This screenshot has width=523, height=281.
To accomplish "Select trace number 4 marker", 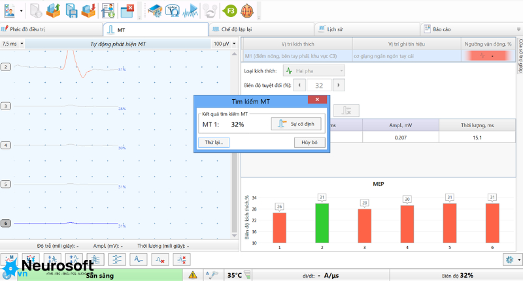I will click(x=6, y=145).
